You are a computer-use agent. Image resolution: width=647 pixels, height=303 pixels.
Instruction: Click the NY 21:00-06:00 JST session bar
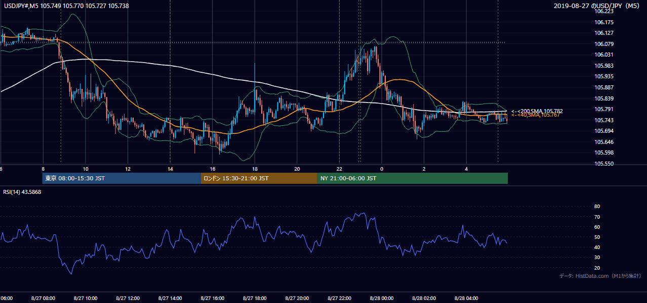tap(413, 178)
